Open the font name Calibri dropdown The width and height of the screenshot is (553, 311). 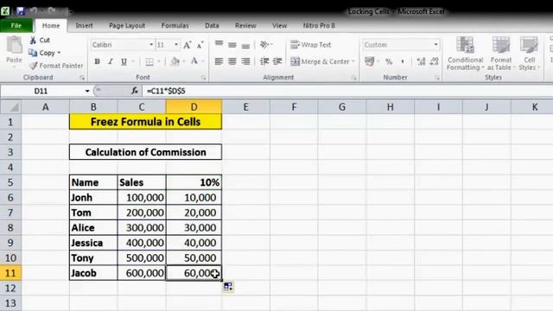tap(151, 45)
